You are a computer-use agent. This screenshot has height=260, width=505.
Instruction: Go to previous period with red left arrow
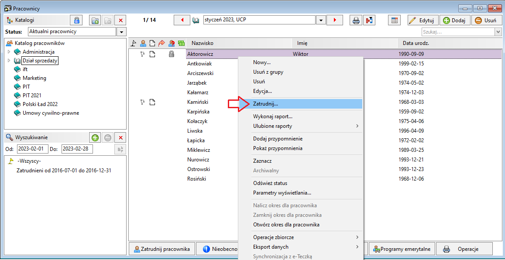pyautogui.click(x=182, y=20)
